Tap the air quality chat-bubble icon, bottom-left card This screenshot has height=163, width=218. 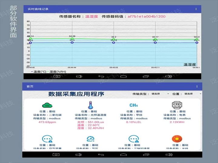(x=47, y=139)
